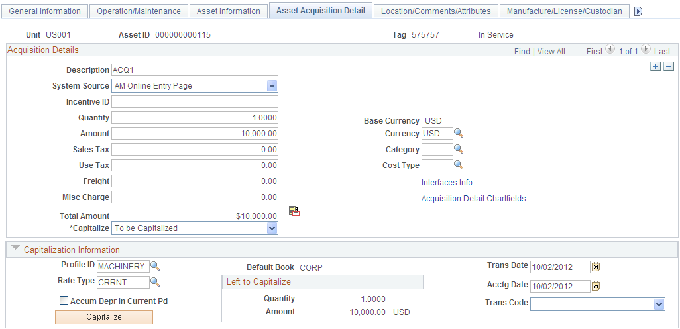Click the Misc Charge input field
This screenshot has height=329, width=680.
pos(195,197)
